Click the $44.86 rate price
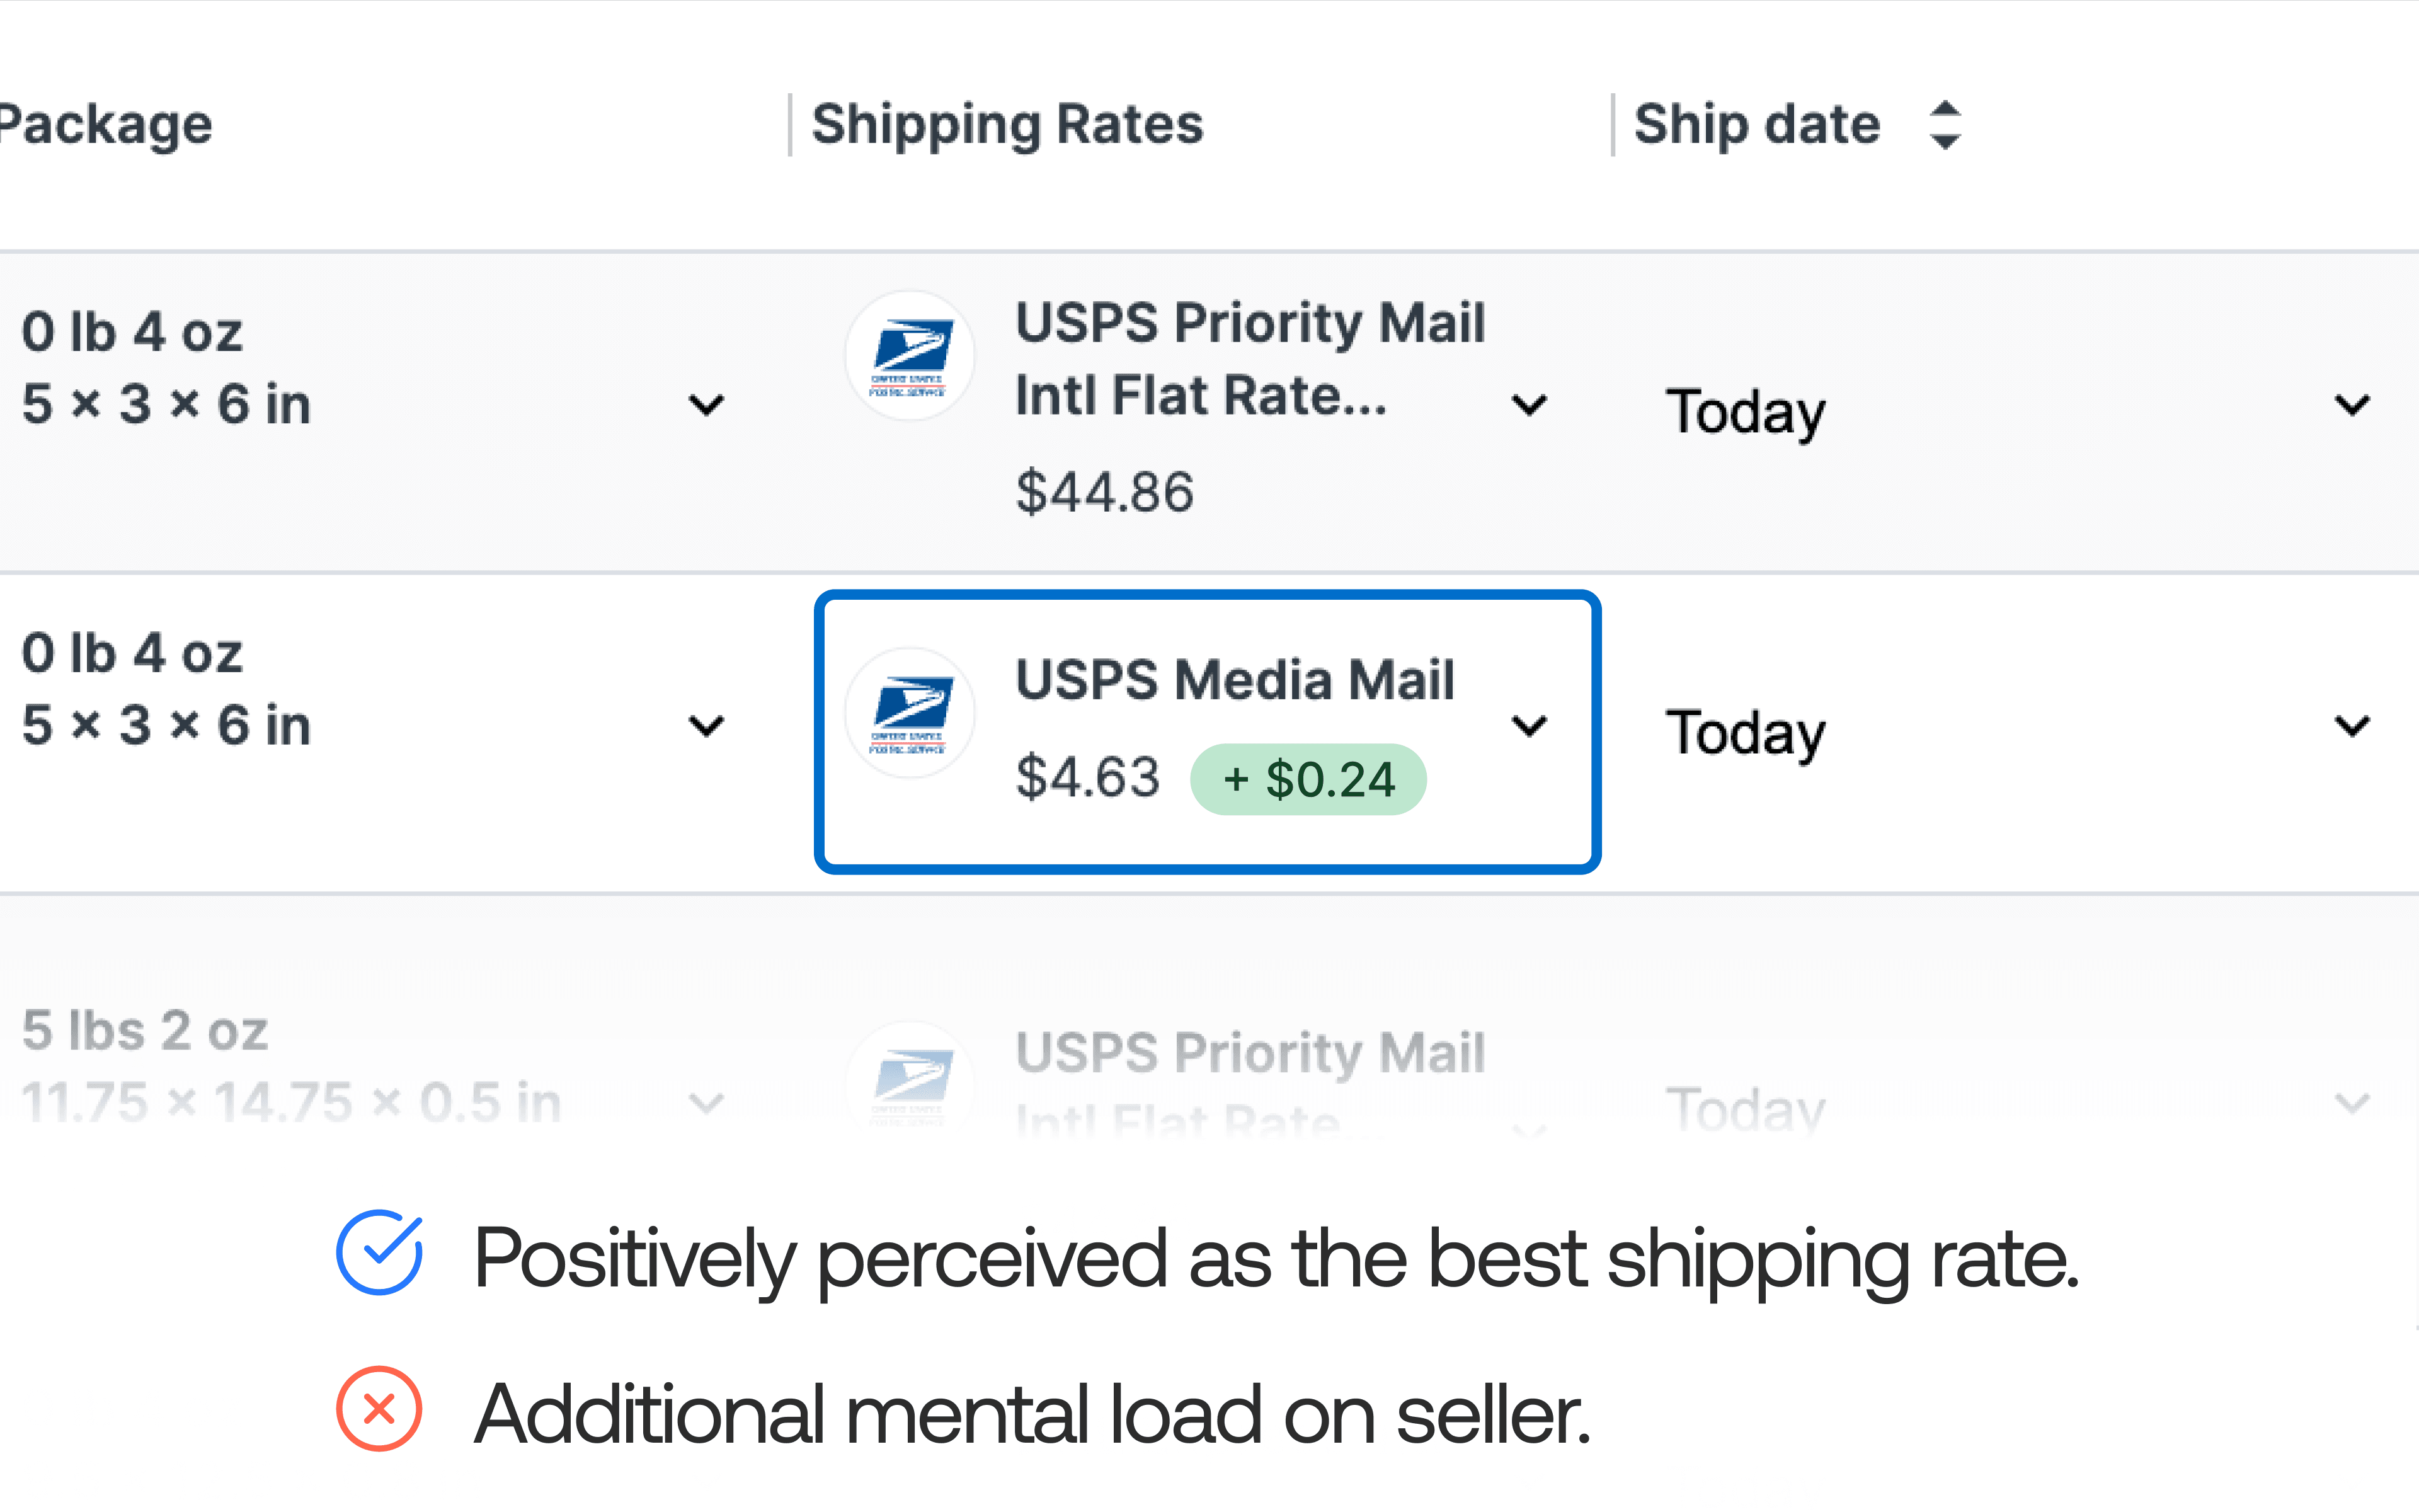Image resolution: width=2419 pixels, height=1512 pixels. click(1104, 492)
